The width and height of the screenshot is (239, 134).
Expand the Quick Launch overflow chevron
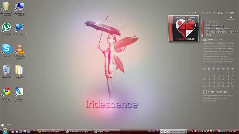(x=34, y=130)
